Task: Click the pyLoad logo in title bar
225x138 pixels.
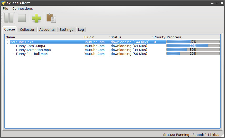Action: [3, 3]
